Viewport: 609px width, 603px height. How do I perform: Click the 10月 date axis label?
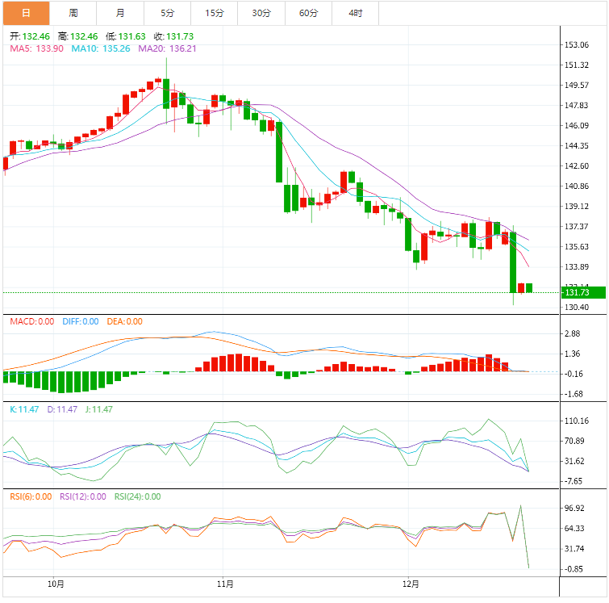[x=56, y=584]
